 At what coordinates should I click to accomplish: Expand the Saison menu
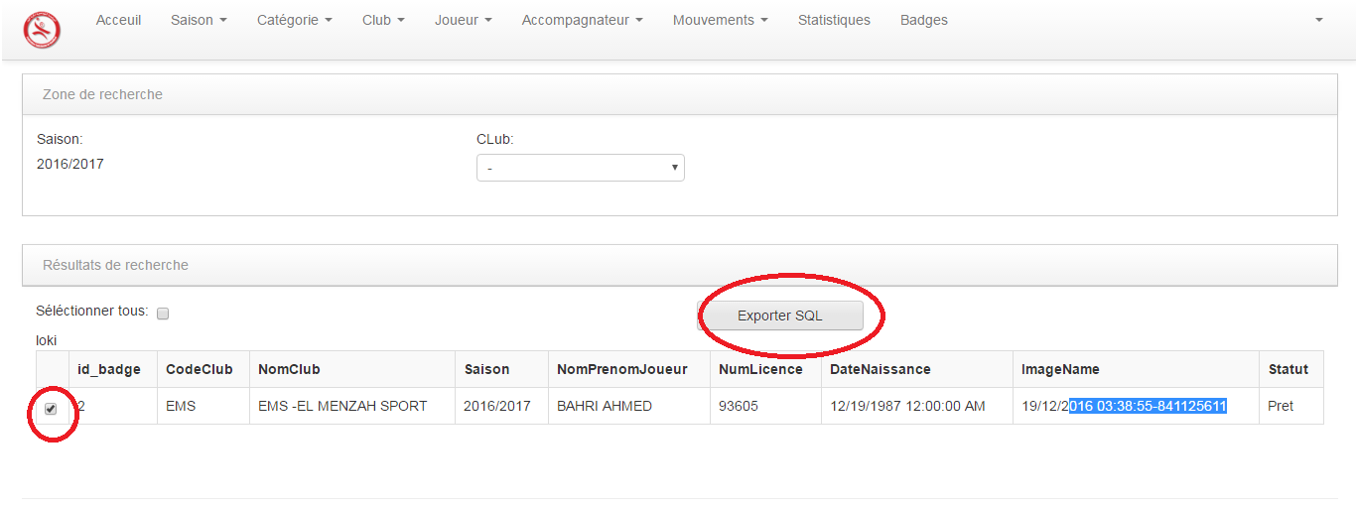click(x=199, y=20)
